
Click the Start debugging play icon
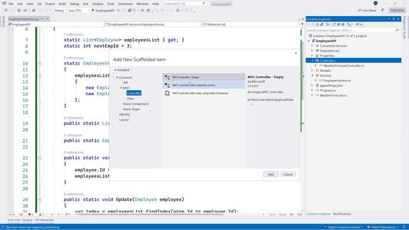pyautogui.click(x=93, y=10)
